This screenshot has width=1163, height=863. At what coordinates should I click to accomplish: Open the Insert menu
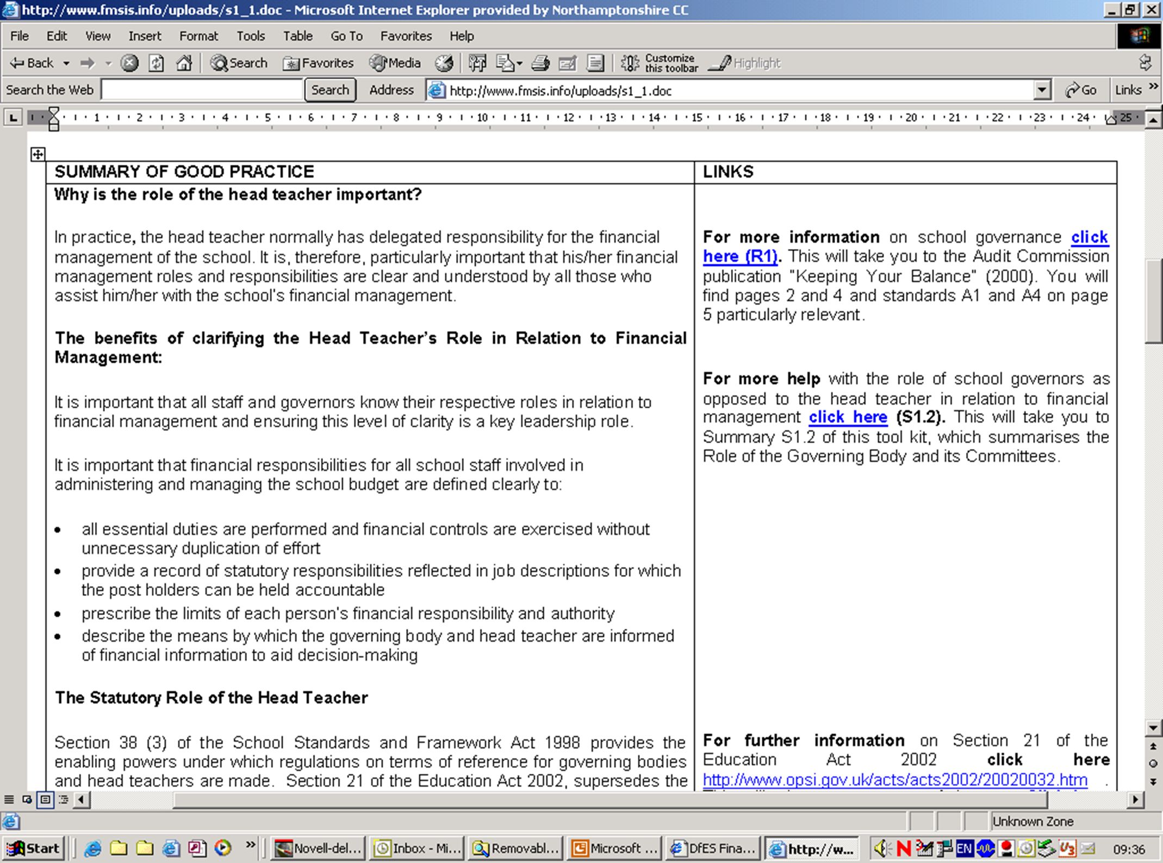pos(145,36)
